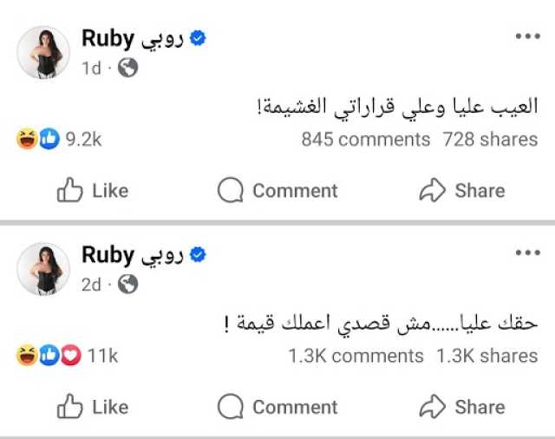The height and width of the screenshot is (439, 555).
Task: Click the verified badge on the second post
Action: tap(197, 255)
